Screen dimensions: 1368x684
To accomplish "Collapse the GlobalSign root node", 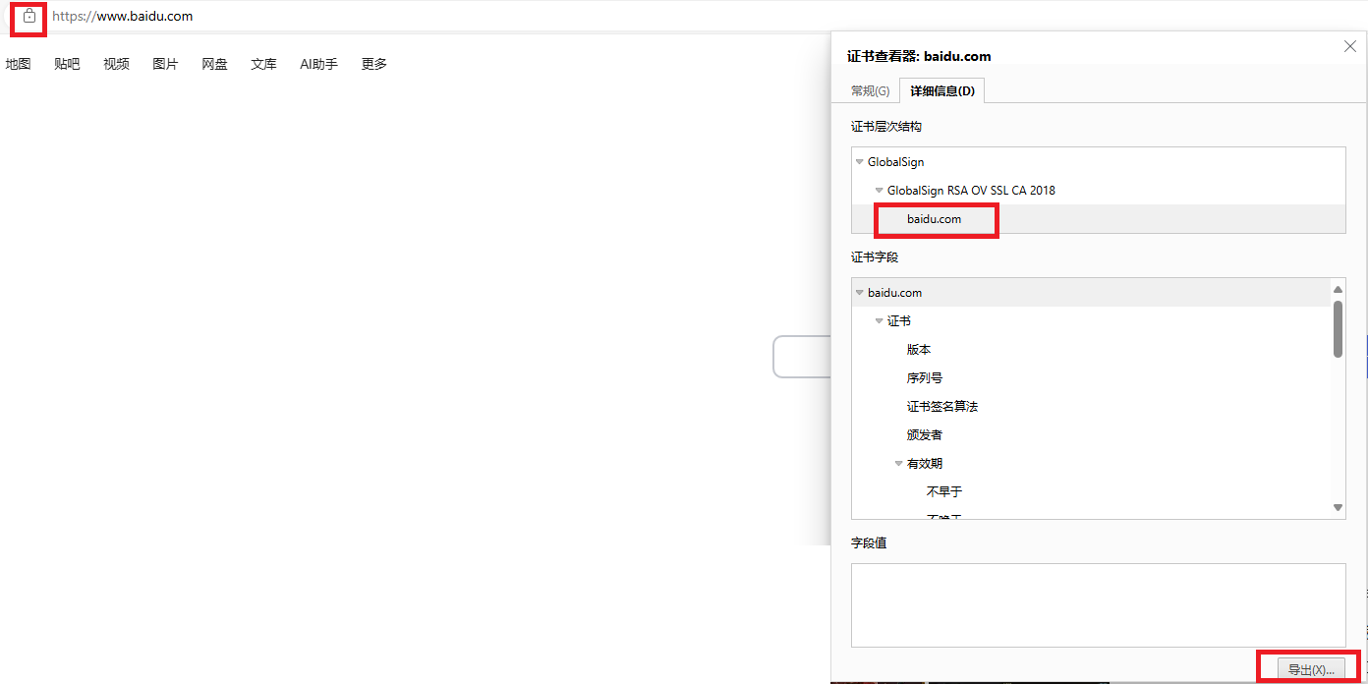I will click(x=859, y=162).
